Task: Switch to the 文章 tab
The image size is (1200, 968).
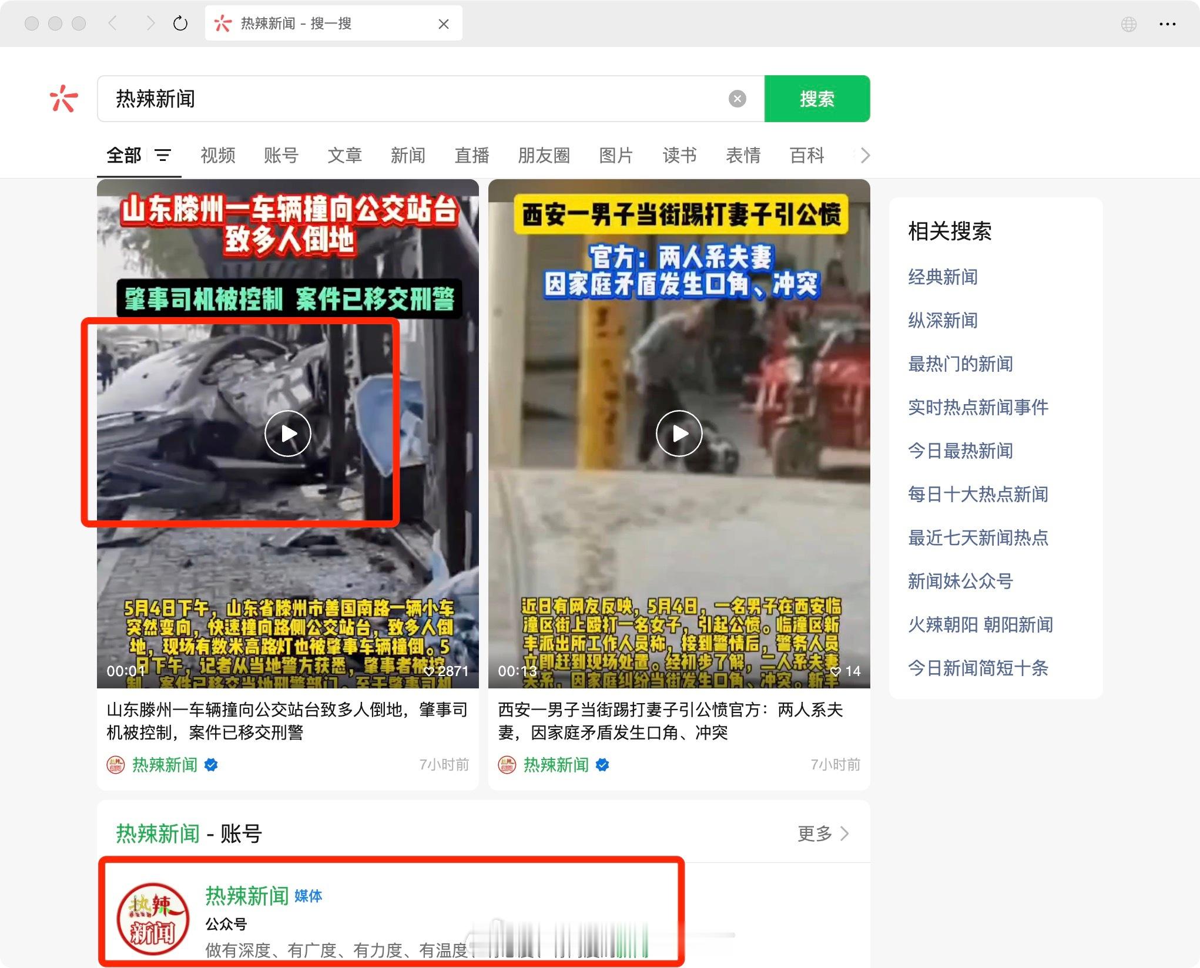Action: (x=344, y=155)
